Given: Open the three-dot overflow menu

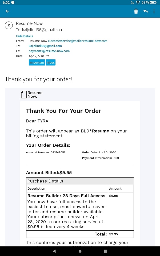Looking at the screenshot, I should 154,11.
